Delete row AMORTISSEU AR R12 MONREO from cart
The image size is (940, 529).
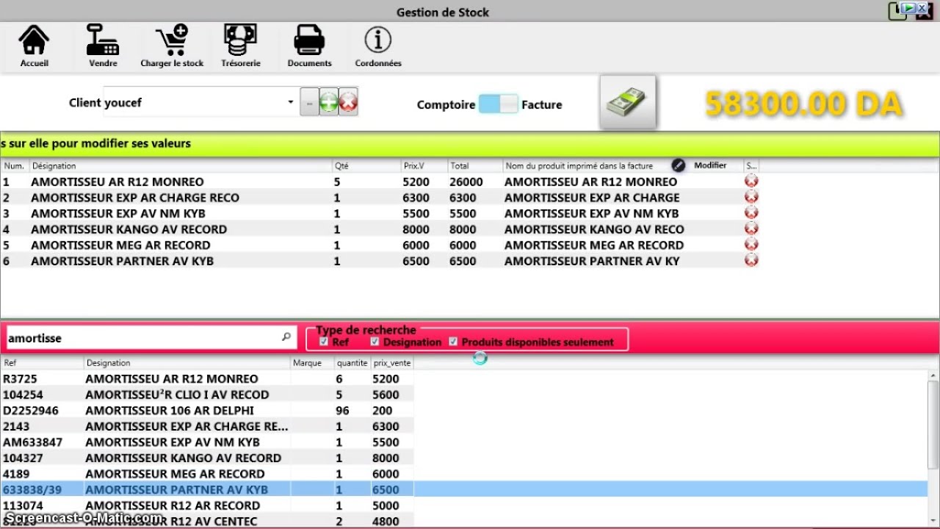click(751, 181)
